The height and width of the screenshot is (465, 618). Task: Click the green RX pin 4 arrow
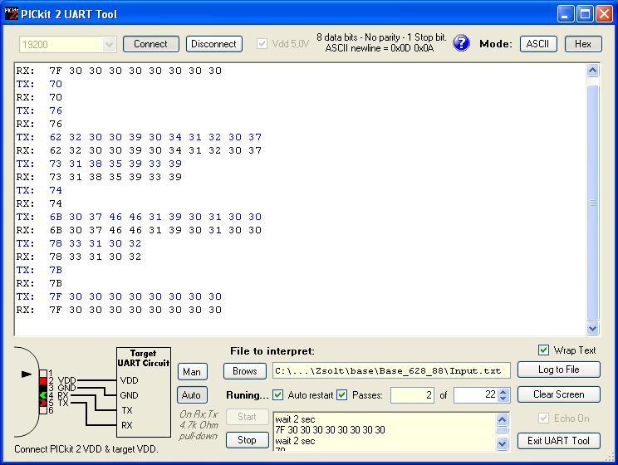[43, 395]
